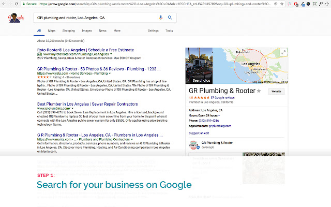The image size is (331, 207).
Task: Click the browser back arrow
Action: [x=4, y=4]
